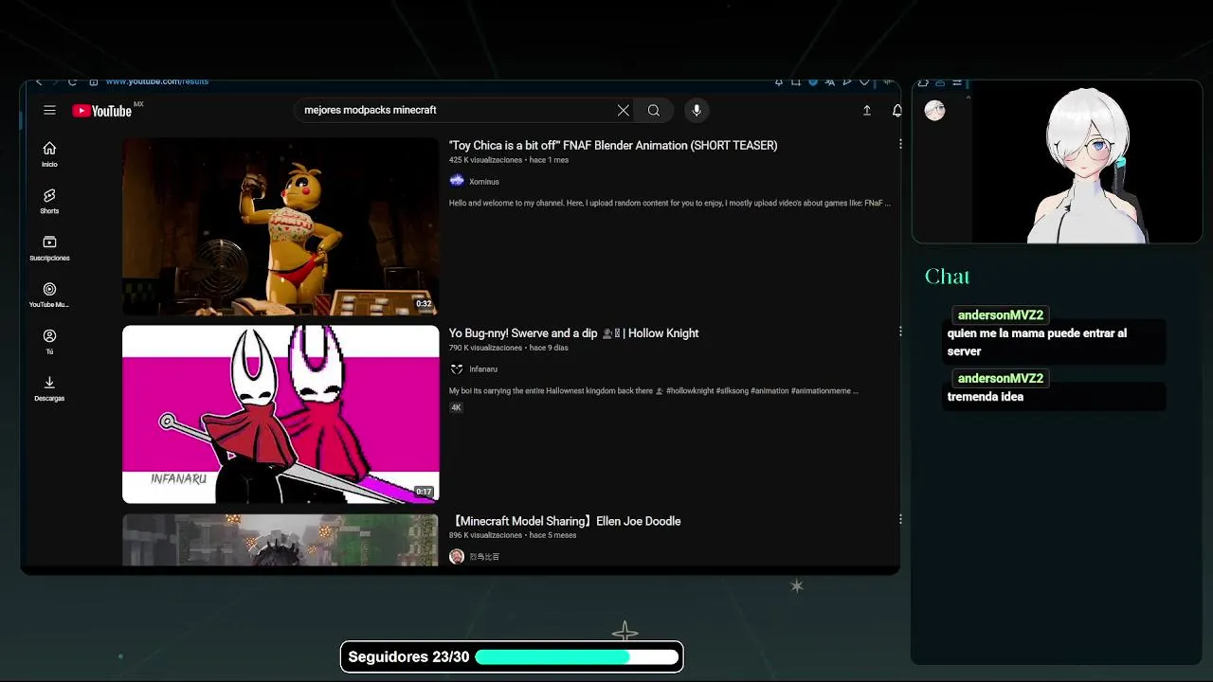Image resolution: width=1213 pixels, height=682 pixels.
Task: Click the 4K badge under Hollow Knight video
Action: [456, 407]
